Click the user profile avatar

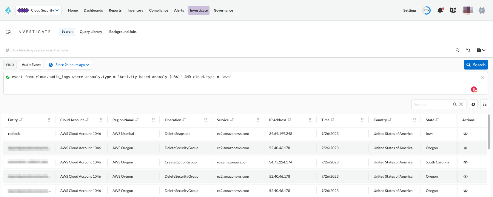pyautogui.click(x=468, y=10)
